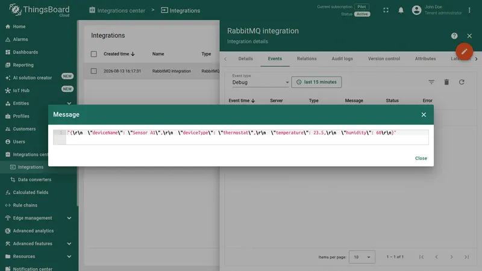Open Advanced analytics in the sidebar
Viewport: 482px width, 271px height.
tap(33, 231)
